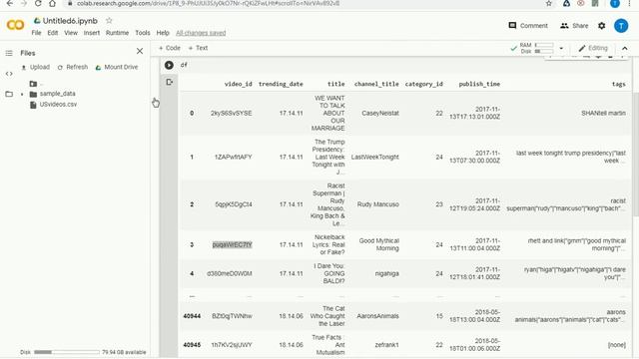Viewport: 639px width, 359px height.
Task: Click the disk usage progress bar
Action: click(67, 352)
